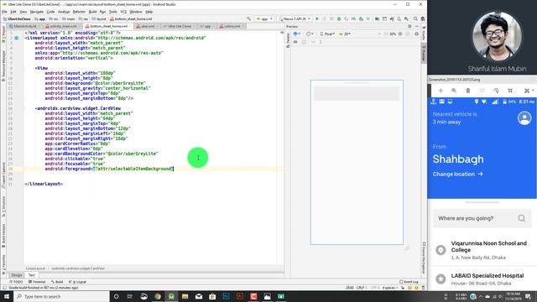Switch to the MainActivity.kt editor tab
This screenshot has height=302, width=537.
tap(23, 26)
